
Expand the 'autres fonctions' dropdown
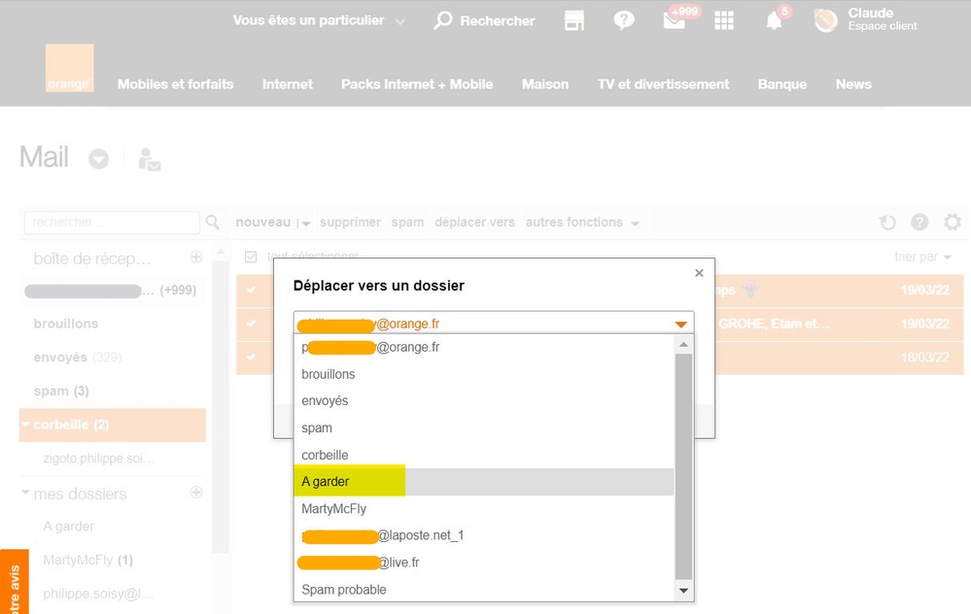(x=582, y=222)
